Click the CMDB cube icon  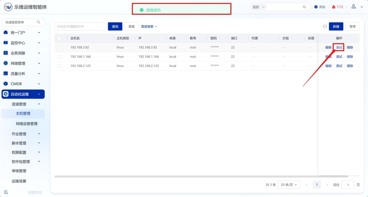(6, 84)
